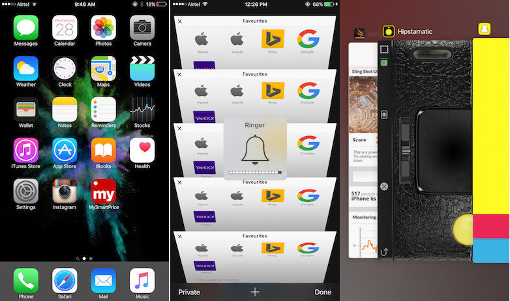The image size is (510, 301).
Task: Open the Stocks app
Action: 142,109
